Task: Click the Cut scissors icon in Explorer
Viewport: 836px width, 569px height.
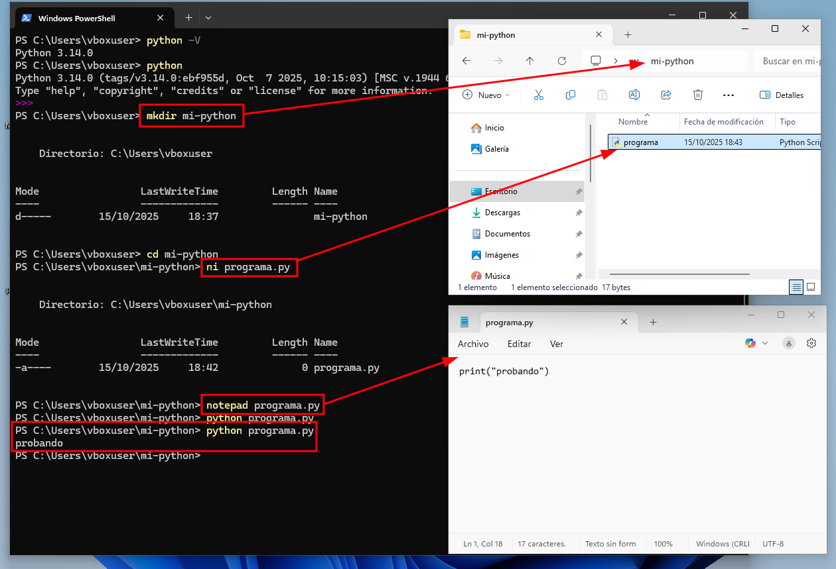Action: tap(538, 95)
